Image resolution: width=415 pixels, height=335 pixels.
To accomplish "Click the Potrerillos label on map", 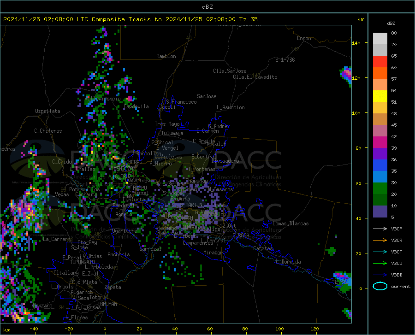I will click(x=84, y=189).
